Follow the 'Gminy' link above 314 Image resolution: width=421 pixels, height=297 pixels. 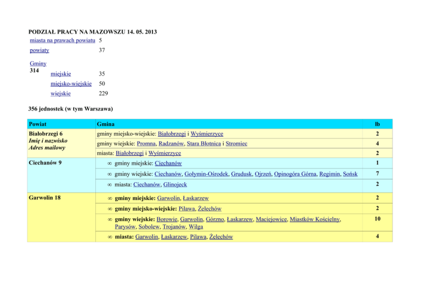(38, 63)
